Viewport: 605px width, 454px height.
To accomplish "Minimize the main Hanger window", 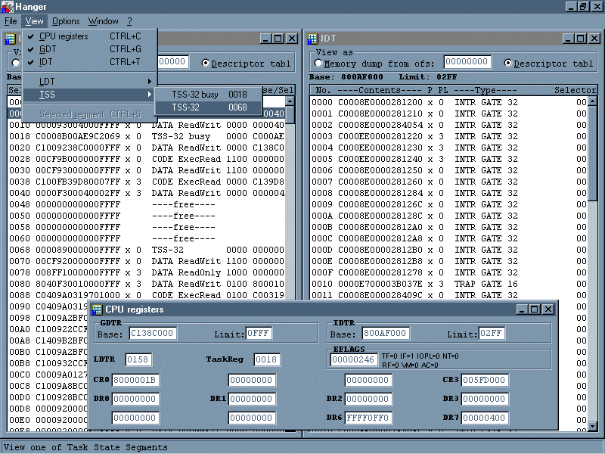I will pyautogui.click(x=572, y=7).
